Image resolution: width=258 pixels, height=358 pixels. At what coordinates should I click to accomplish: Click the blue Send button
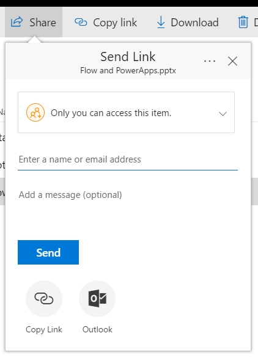tap(48, 252)
